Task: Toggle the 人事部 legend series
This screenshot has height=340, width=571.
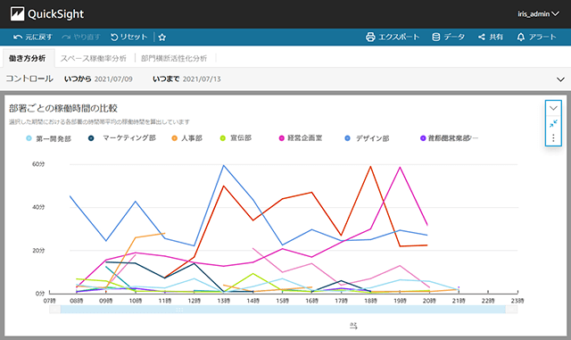Action: 186,138
